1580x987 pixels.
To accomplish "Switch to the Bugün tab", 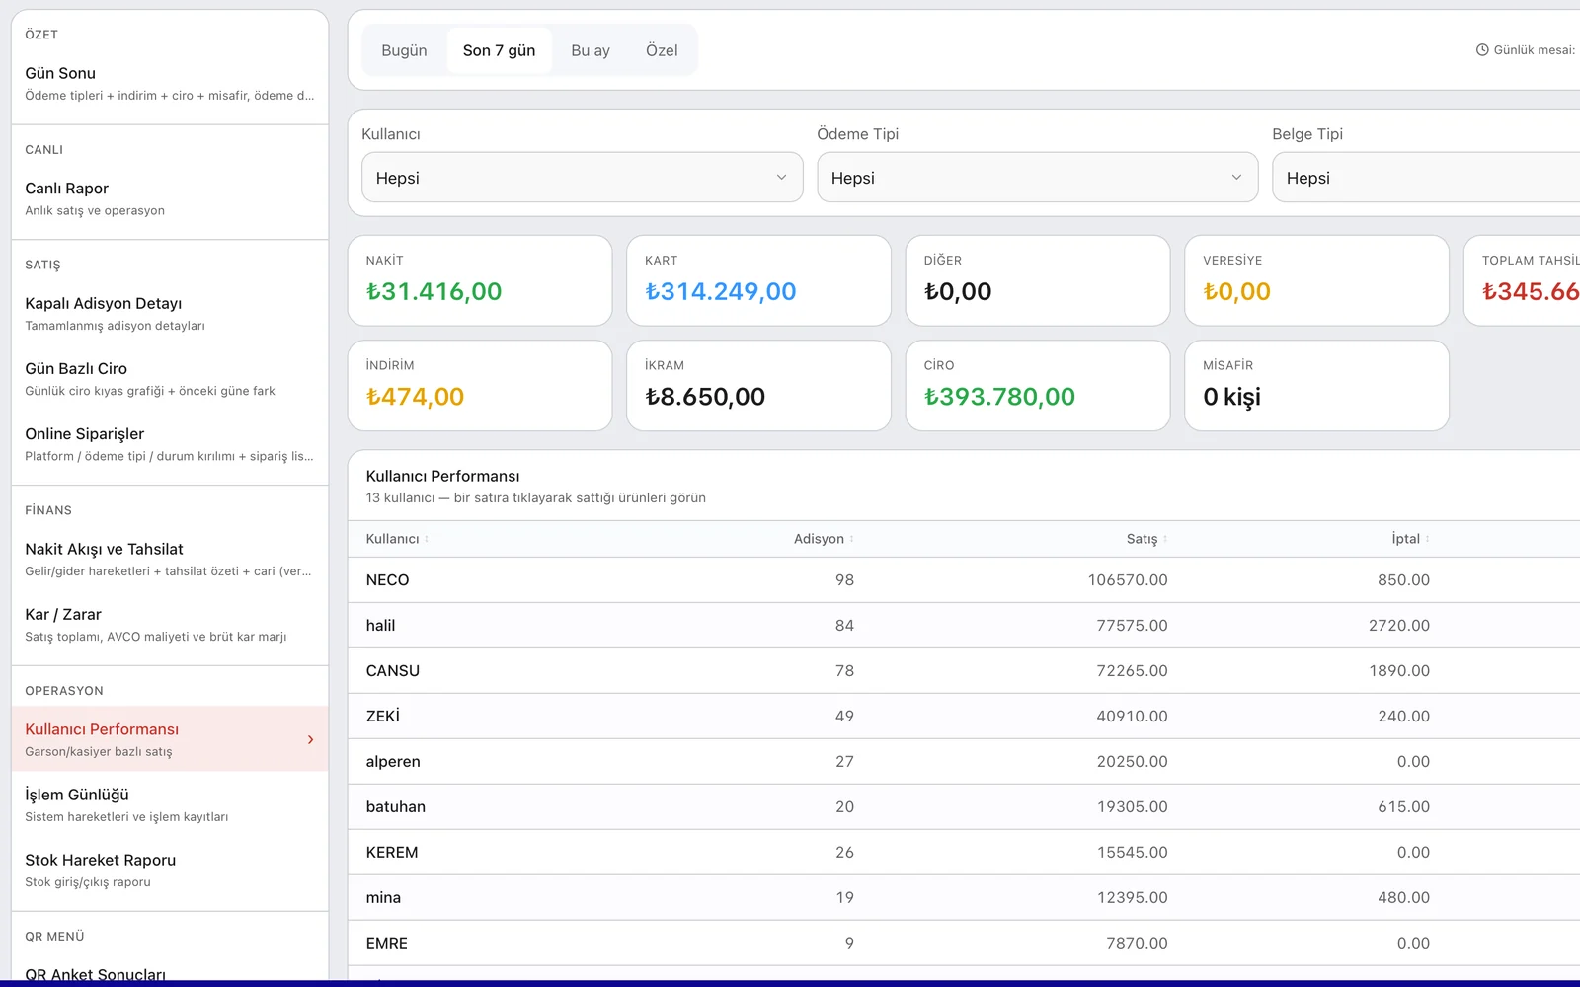I will click(x=404, y=50).
